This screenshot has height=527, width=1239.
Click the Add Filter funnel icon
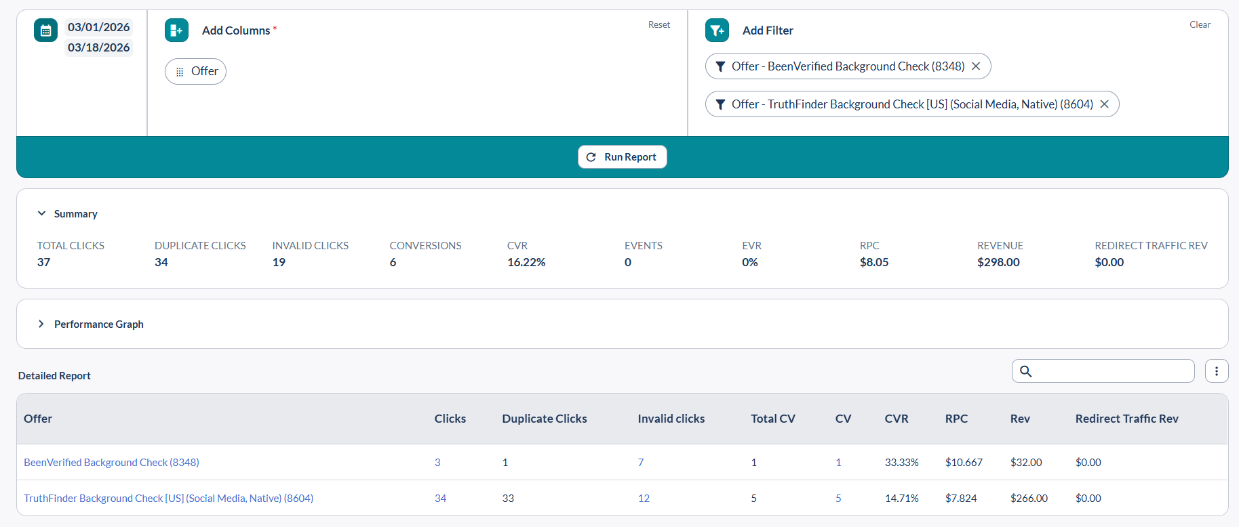pos(717,30)
